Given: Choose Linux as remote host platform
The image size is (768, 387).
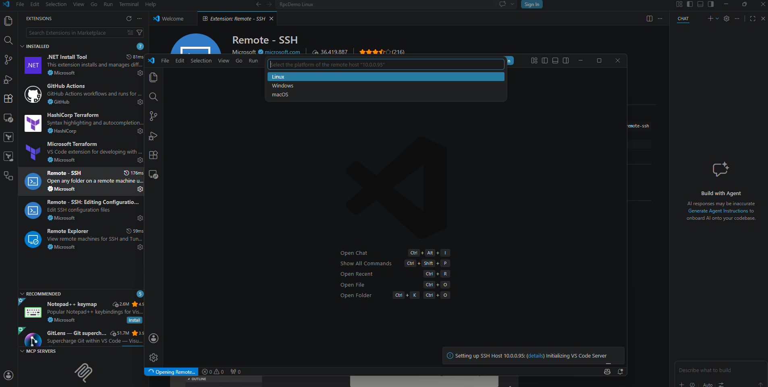Looking at the screenshot, I should [386, 77].
